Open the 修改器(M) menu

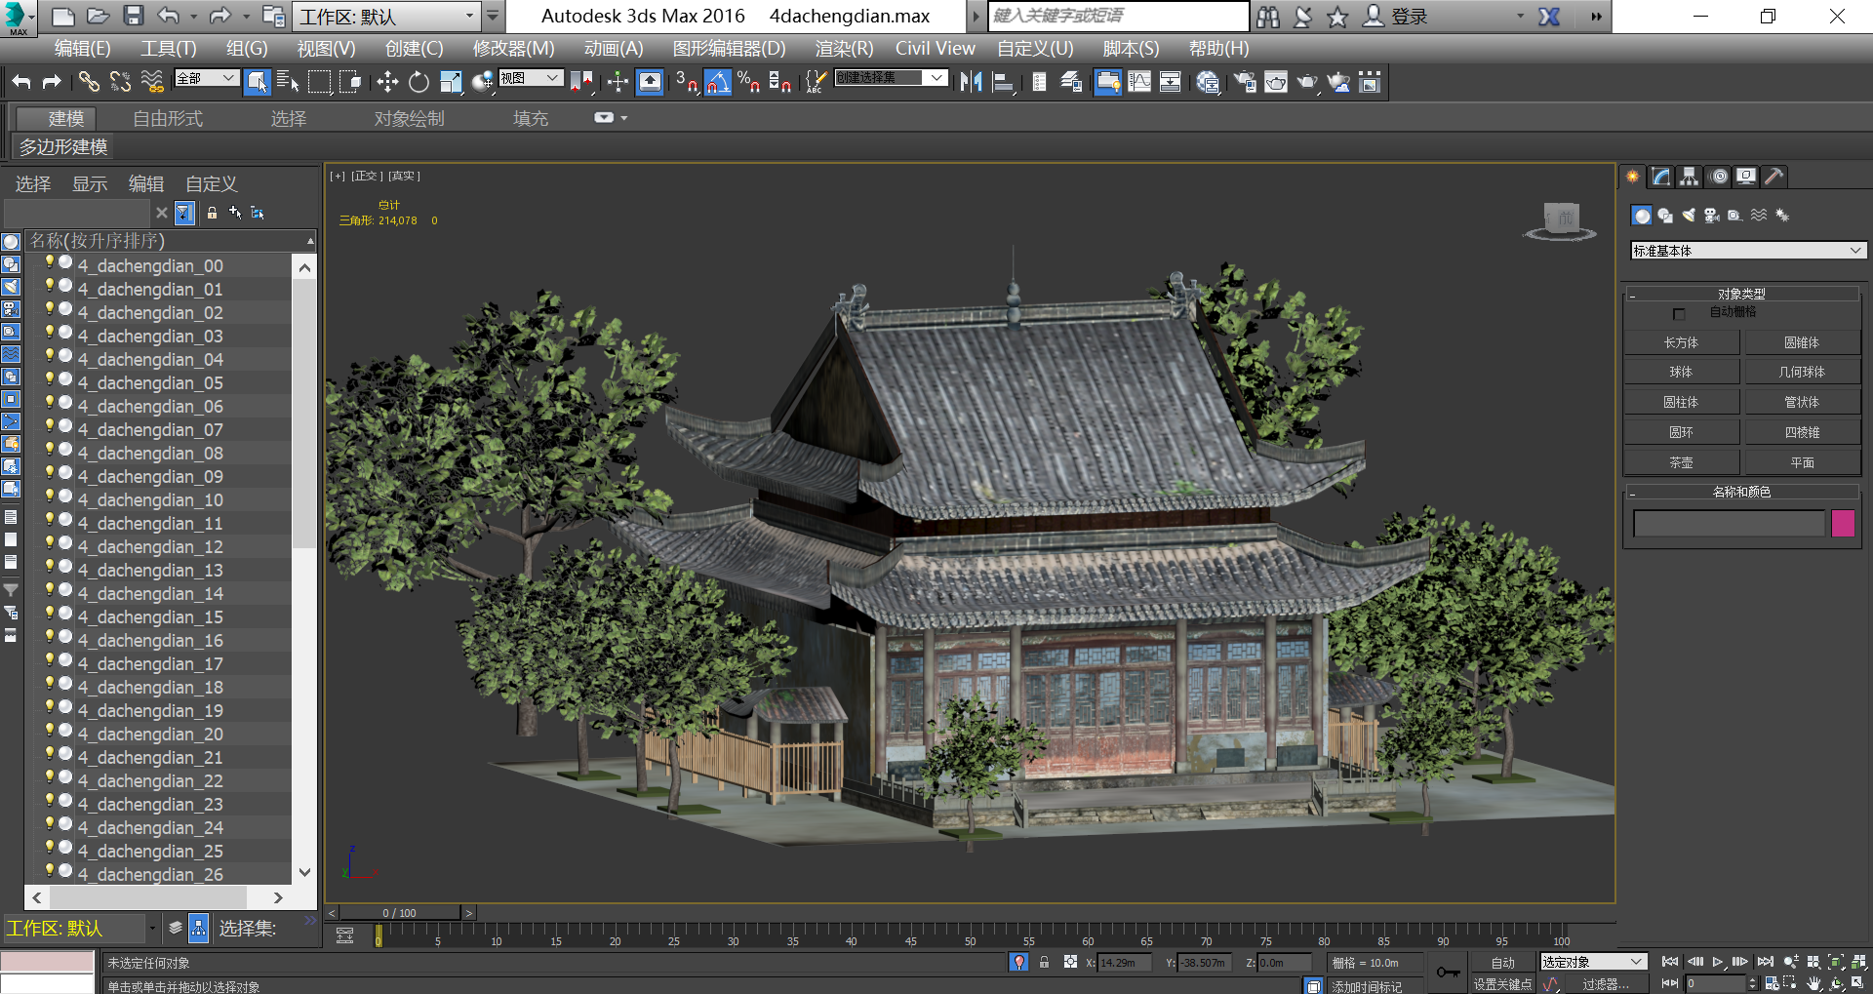pos(514,49)
